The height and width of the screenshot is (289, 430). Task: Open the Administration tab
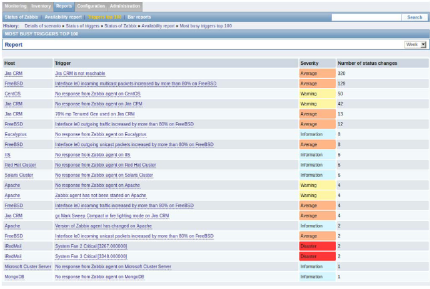125,6
